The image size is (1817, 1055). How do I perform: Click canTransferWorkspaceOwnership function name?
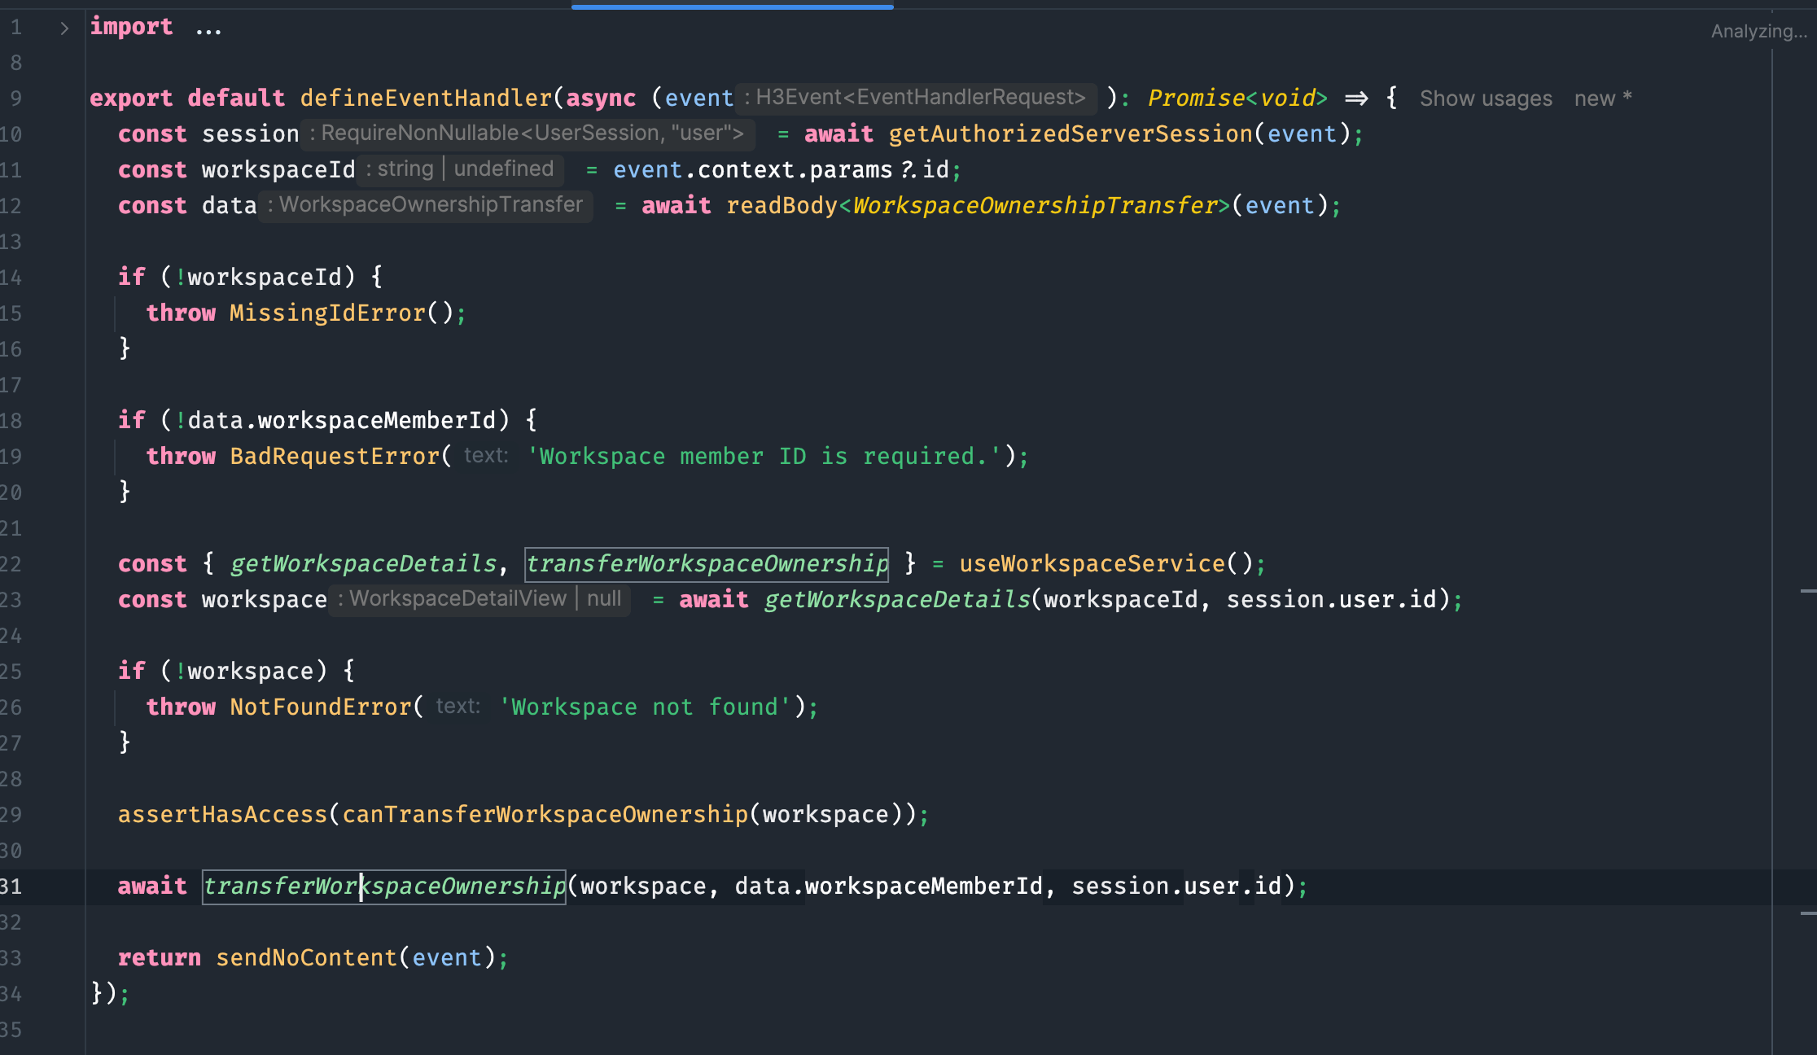click(545, 814)
